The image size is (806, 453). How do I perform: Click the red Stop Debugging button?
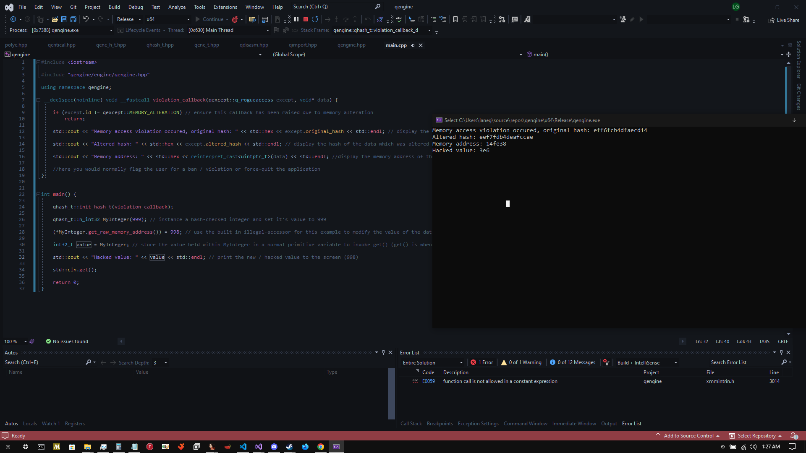pyautogui.click(x=306, y=19)
